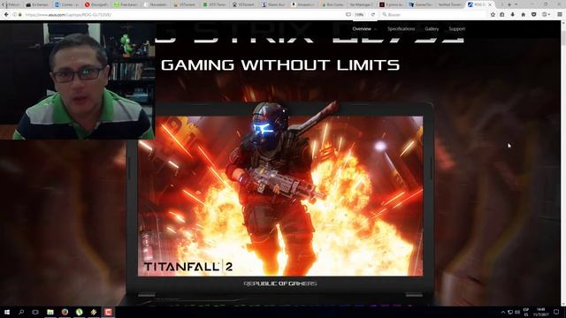Open the volume speaker tray icon

pos(517,312)
